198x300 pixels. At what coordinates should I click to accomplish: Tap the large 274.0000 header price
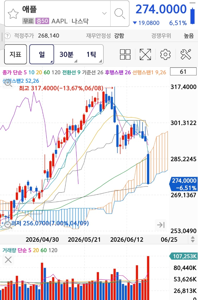[x=161, y=9]
